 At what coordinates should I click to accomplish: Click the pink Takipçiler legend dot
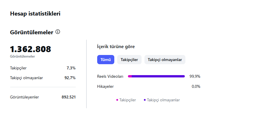pos(117,100)
